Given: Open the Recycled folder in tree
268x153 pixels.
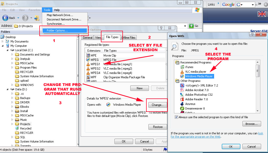Looking at the screenshot, I should coord(26,128).
